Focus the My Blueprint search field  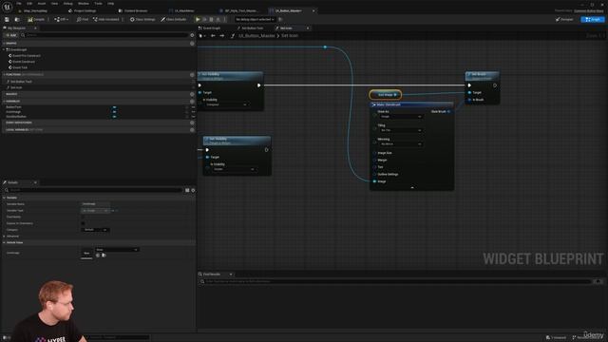pyautogui.click(x=104, y=35)
